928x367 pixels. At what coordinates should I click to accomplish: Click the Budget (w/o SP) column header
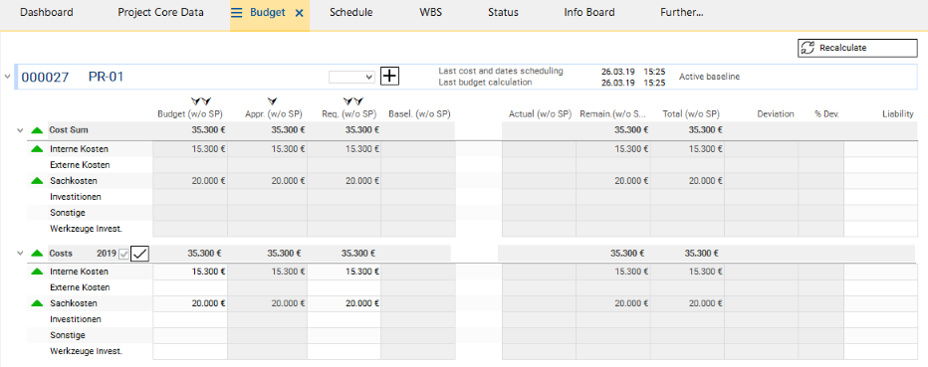pos(189,114)
